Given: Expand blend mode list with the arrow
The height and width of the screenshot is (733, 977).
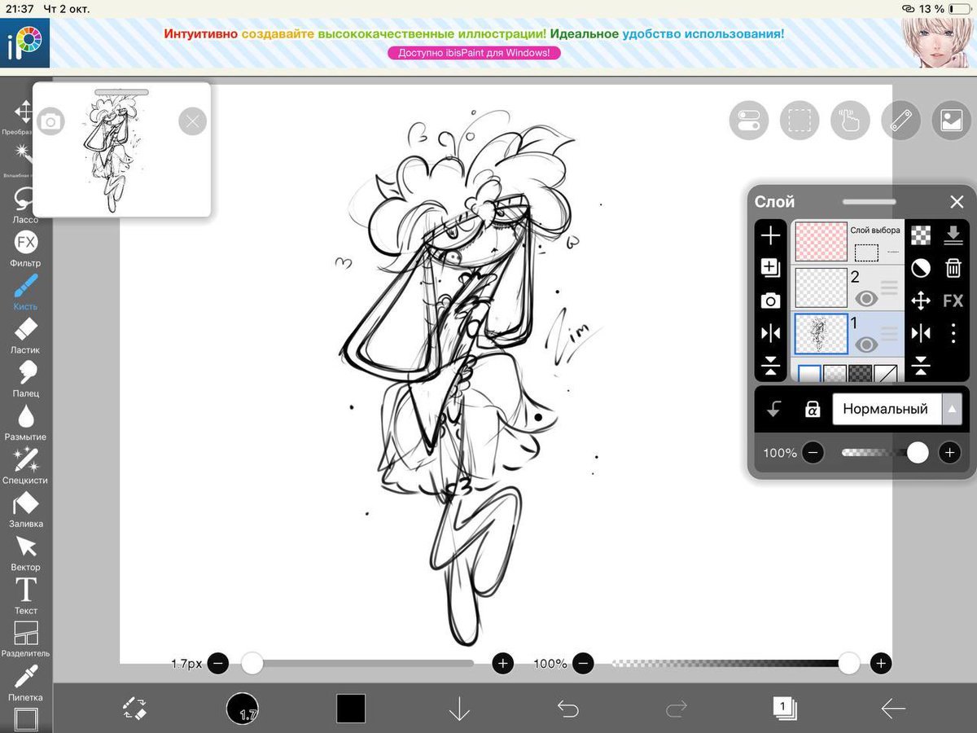Looking at the screenshot, I should 952,410.
